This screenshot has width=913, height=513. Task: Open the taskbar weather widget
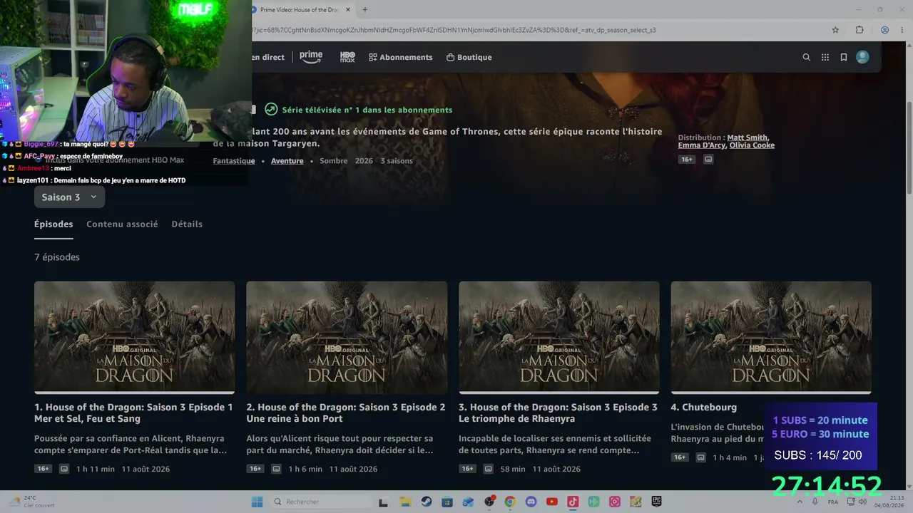point(30,502)
